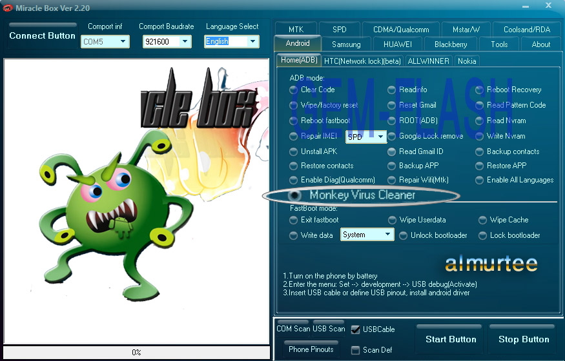565x361 pixels.
Task: Switch to Coolsand/RDA tab
Action: click(526, 29)
